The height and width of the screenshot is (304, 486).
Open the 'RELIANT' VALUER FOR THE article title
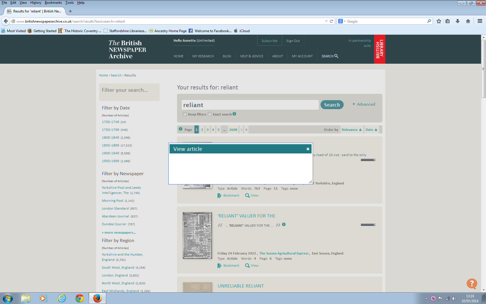point(246,216)
